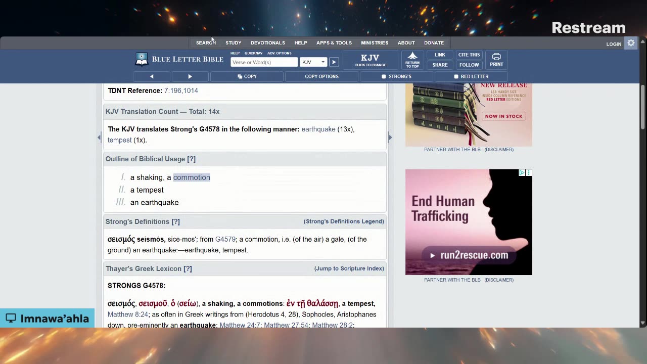647x364 pixels.
Task: Click the Copy button
Action: pos(247,76)
